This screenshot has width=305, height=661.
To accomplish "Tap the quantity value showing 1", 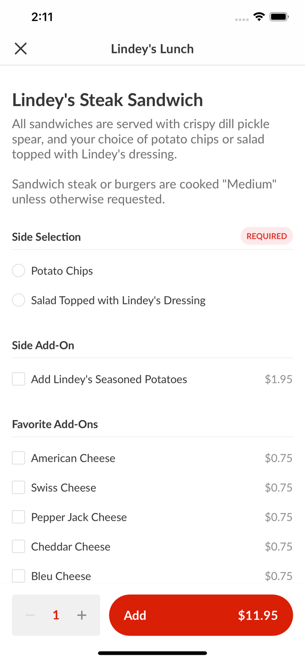I will [56, 615].
